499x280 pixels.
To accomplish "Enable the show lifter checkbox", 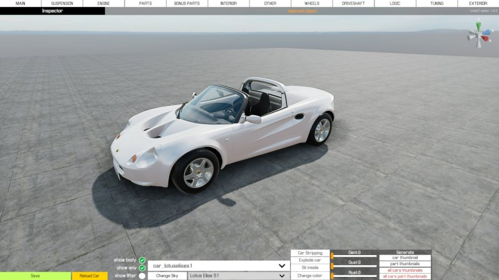I will pos(142,276).
